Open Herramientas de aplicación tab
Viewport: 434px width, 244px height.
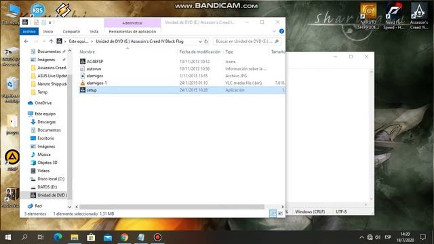click(132, 32)
